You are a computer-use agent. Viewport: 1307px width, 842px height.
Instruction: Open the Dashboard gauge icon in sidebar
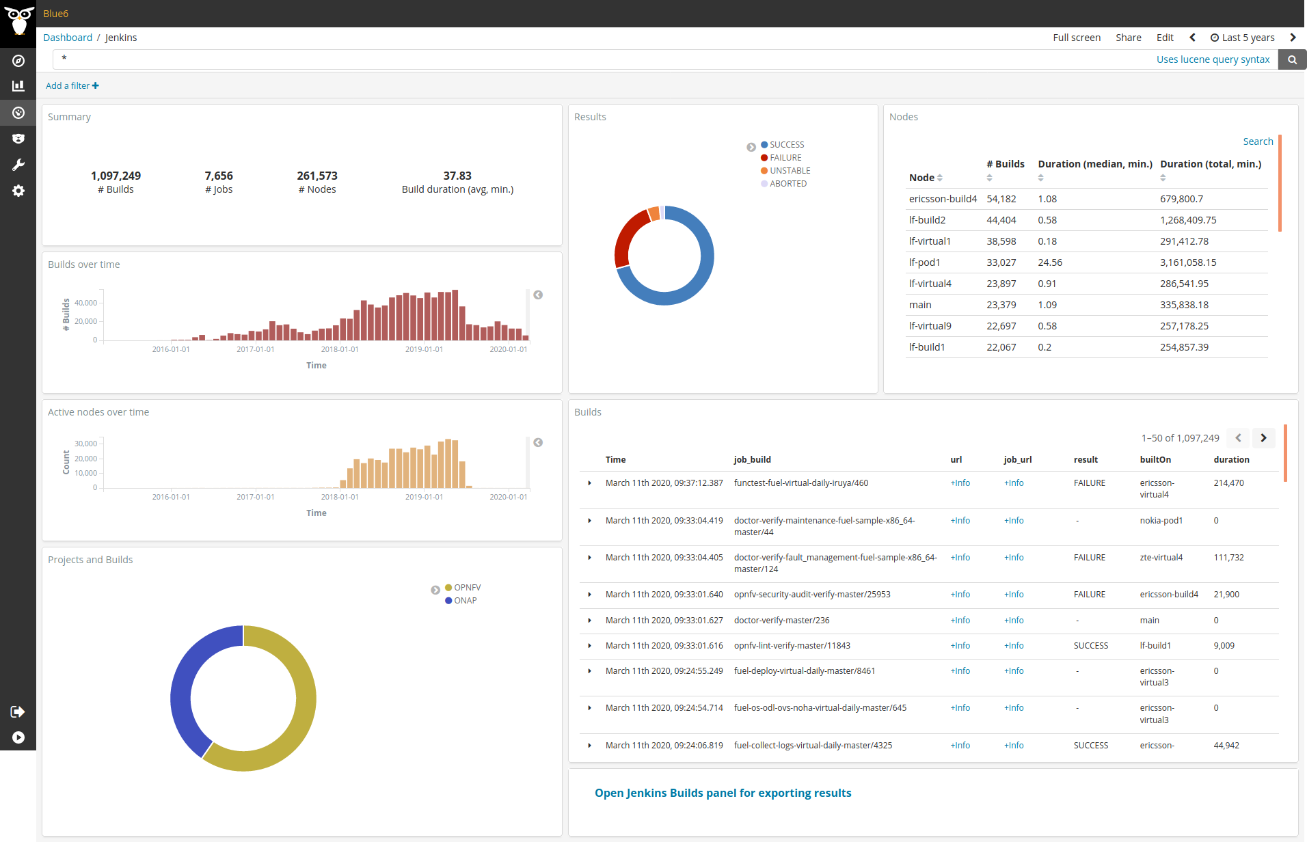(18, 113)
